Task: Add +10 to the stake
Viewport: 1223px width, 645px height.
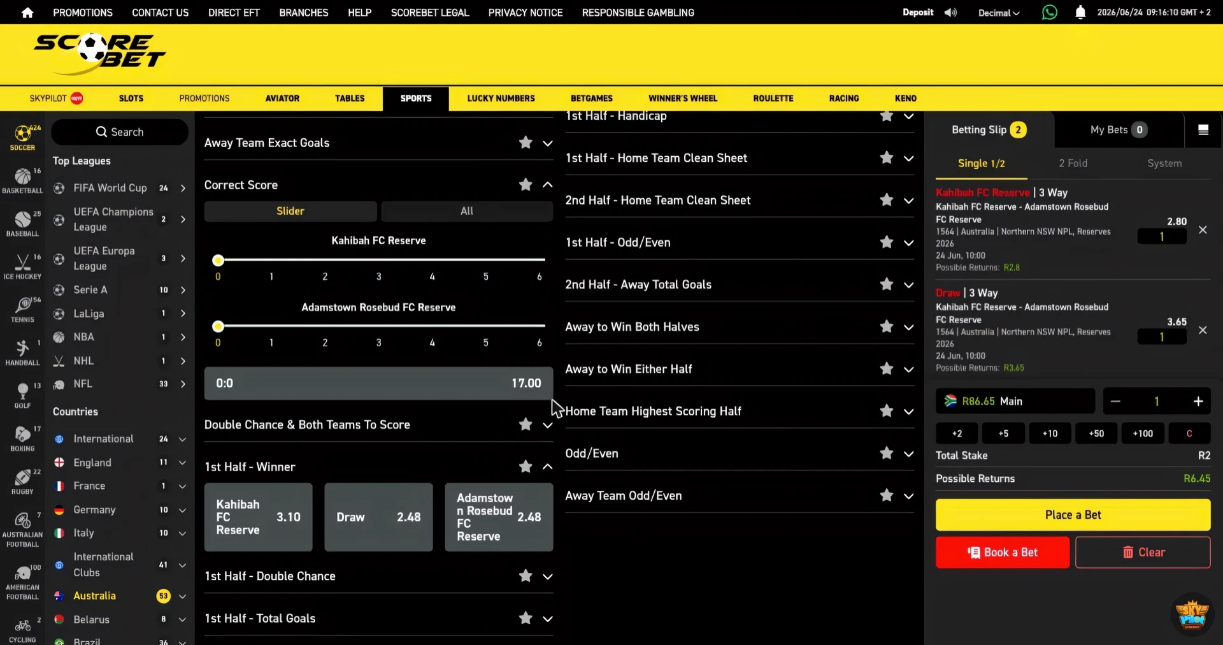Action: point(1050,433)
